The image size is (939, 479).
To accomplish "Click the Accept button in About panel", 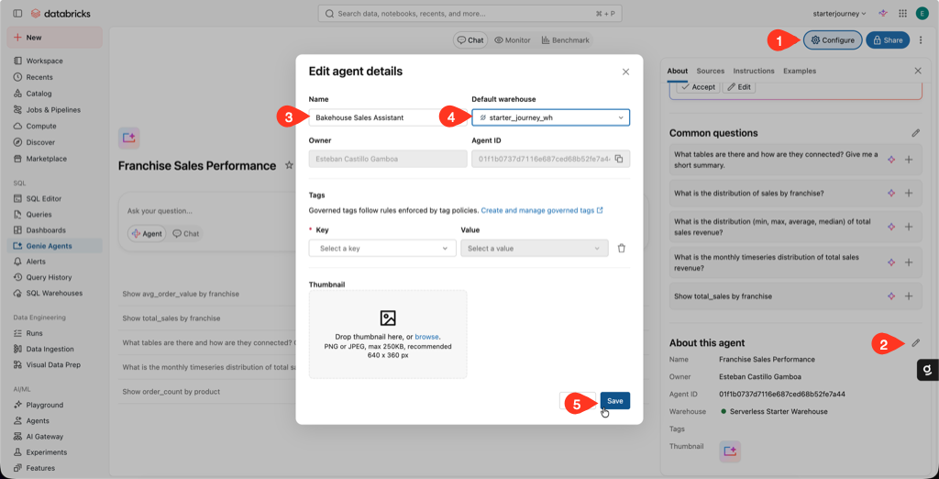I will [698, 87].
